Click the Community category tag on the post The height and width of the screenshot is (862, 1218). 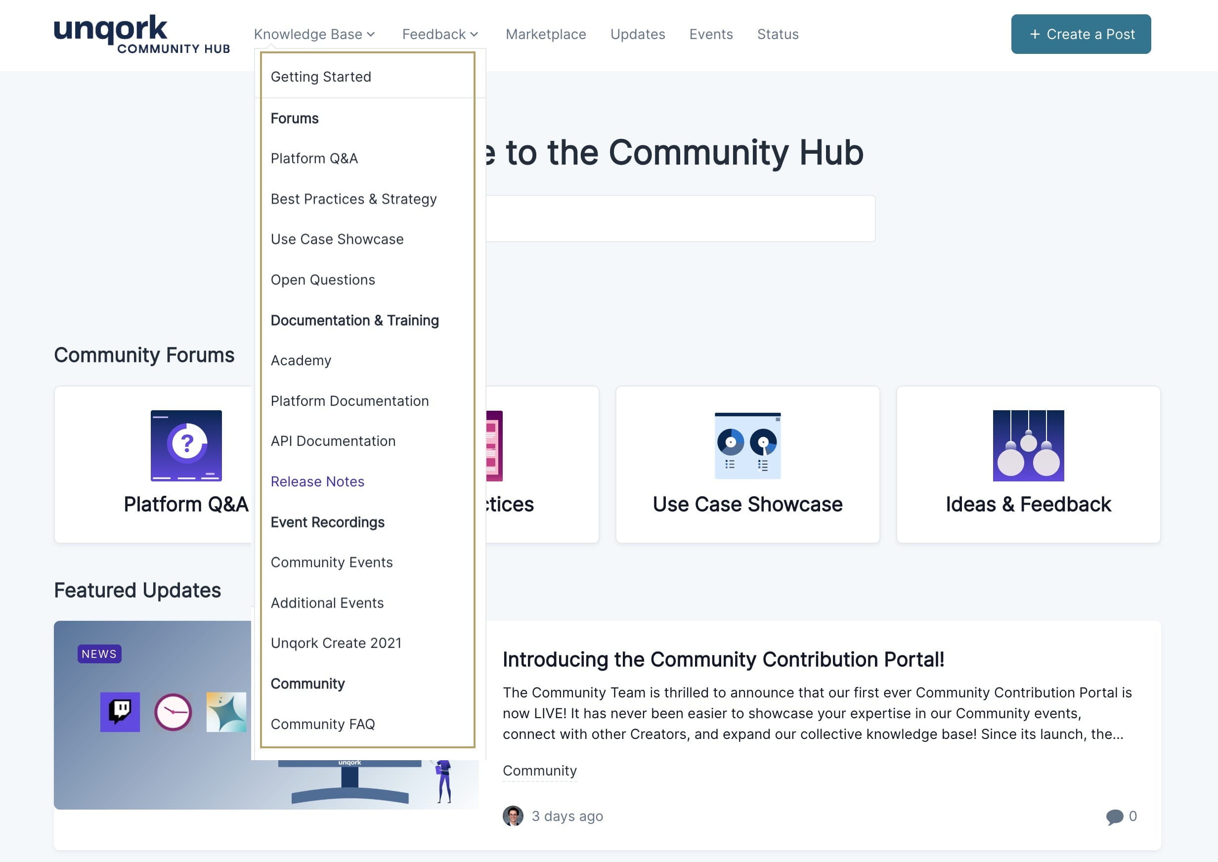point(540,771)
